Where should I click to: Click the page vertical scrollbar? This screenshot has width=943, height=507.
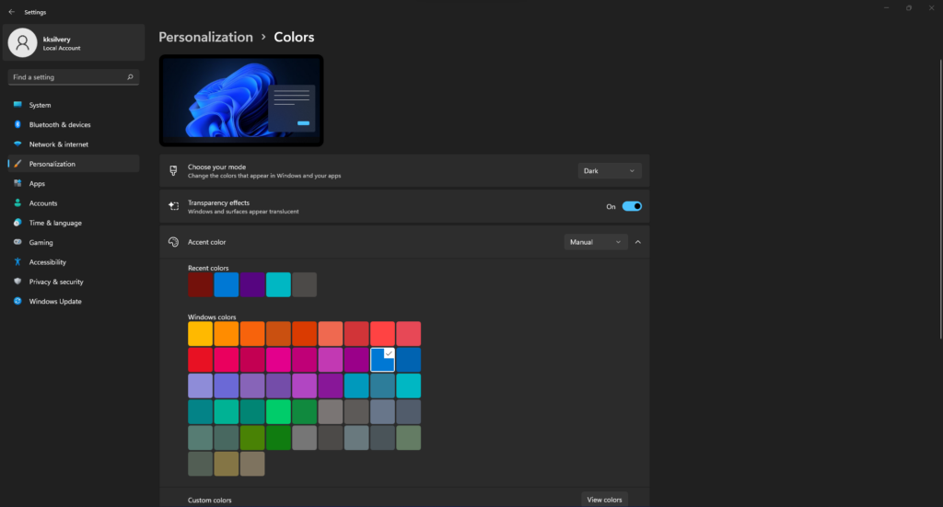pyautogui.click(x=940, y=198)
